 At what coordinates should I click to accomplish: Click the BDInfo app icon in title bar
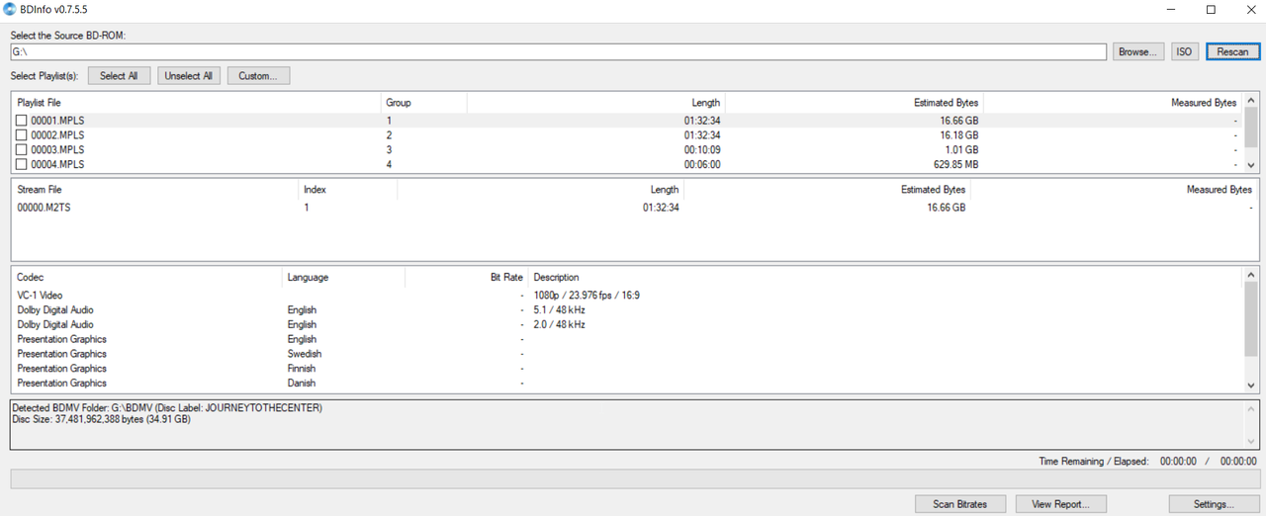pos(10,10)
